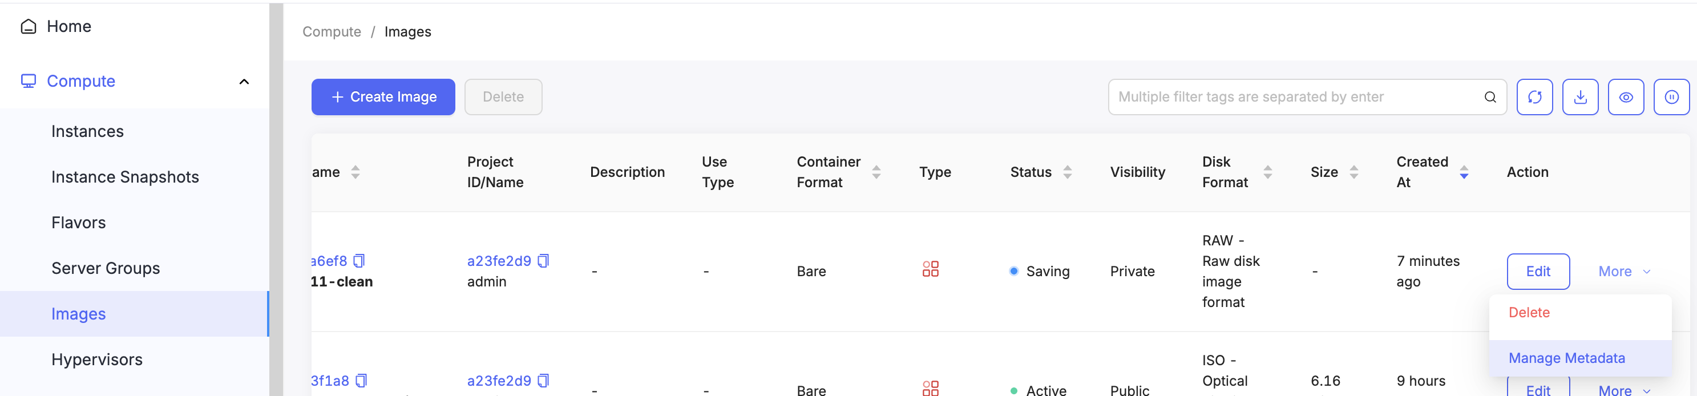Open the Instances page
This screenshot has height=396, width=1697.
(x=88, y=131)
